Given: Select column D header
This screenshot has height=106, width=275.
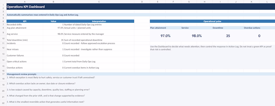Looking at the screenshot, I should pyautogui.click(x=142, y=1).
